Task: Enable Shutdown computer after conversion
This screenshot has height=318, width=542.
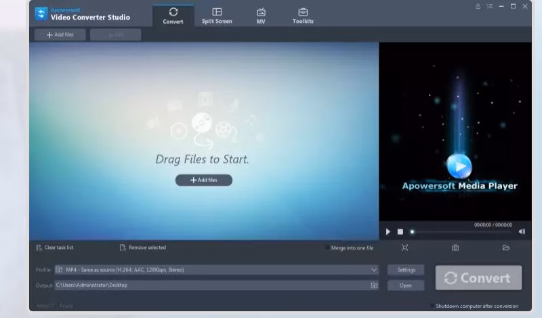Action: point(432,306)
